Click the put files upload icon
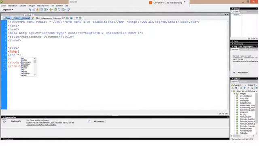This screenshot has width=259, height=146. 244,88
